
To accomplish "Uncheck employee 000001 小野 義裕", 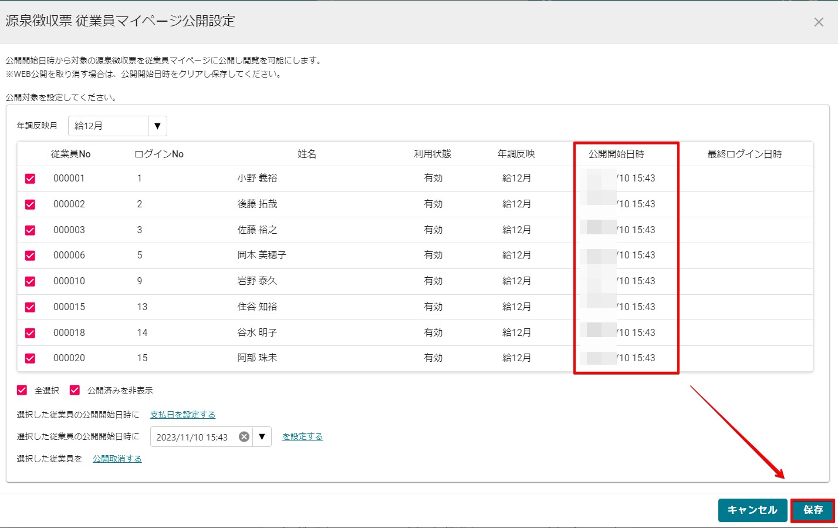I will [30, 179].
